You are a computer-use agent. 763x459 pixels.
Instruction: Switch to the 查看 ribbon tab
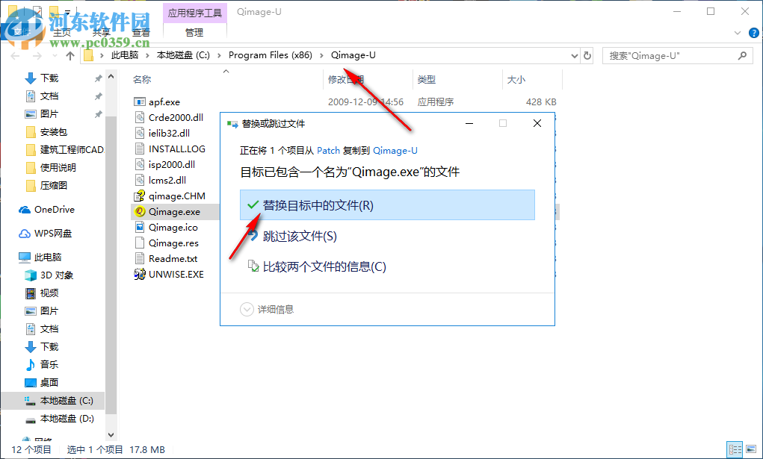pos(140,32)
